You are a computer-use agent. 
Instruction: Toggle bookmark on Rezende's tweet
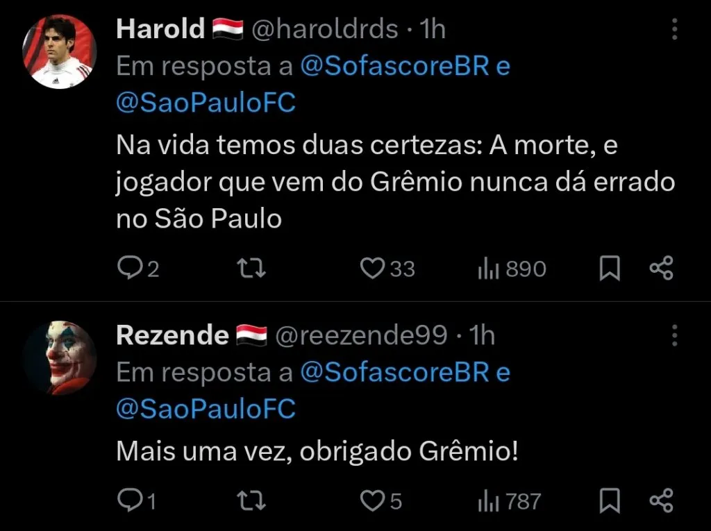pos(610,499)
